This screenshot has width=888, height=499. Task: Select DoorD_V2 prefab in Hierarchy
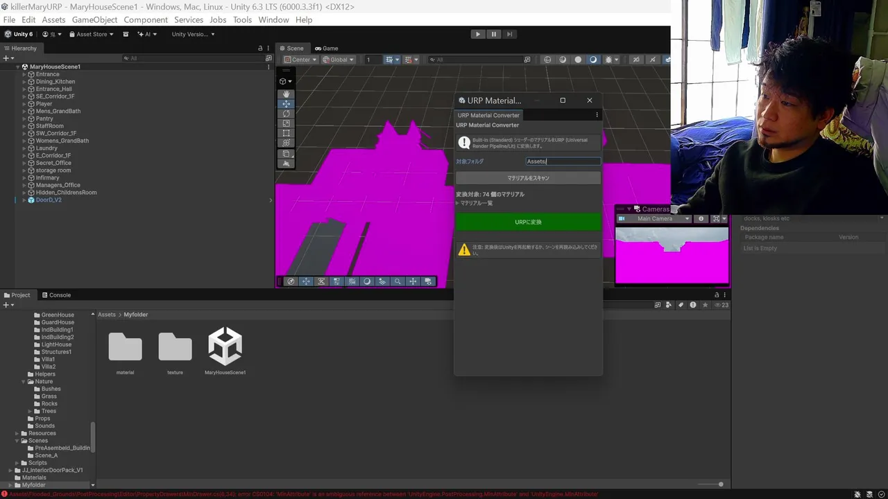tap(49, 200)
